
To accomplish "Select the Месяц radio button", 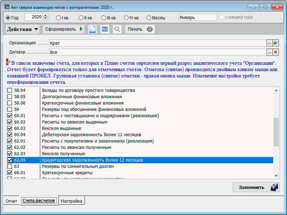I will pyautogui.click(x=149, y=18).
